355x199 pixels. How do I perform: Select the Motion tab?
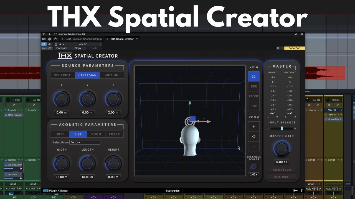112,75
